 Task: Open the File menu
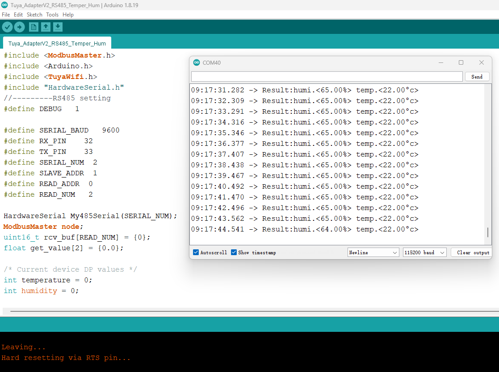(x=6, y=15)
